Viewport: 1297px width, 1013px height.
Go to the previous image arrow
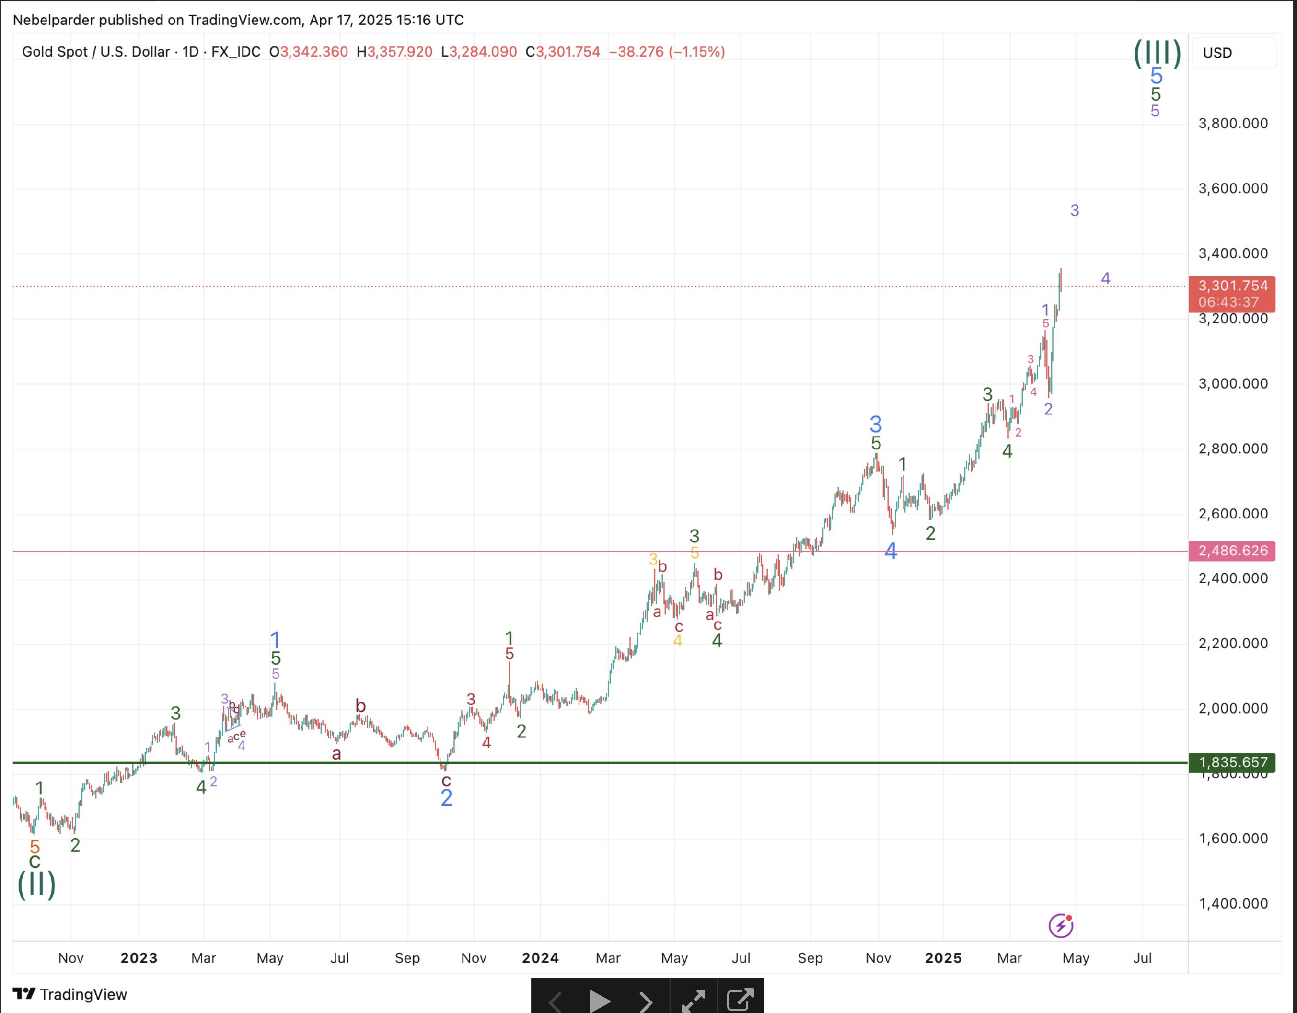click(x=555, y=1001)
